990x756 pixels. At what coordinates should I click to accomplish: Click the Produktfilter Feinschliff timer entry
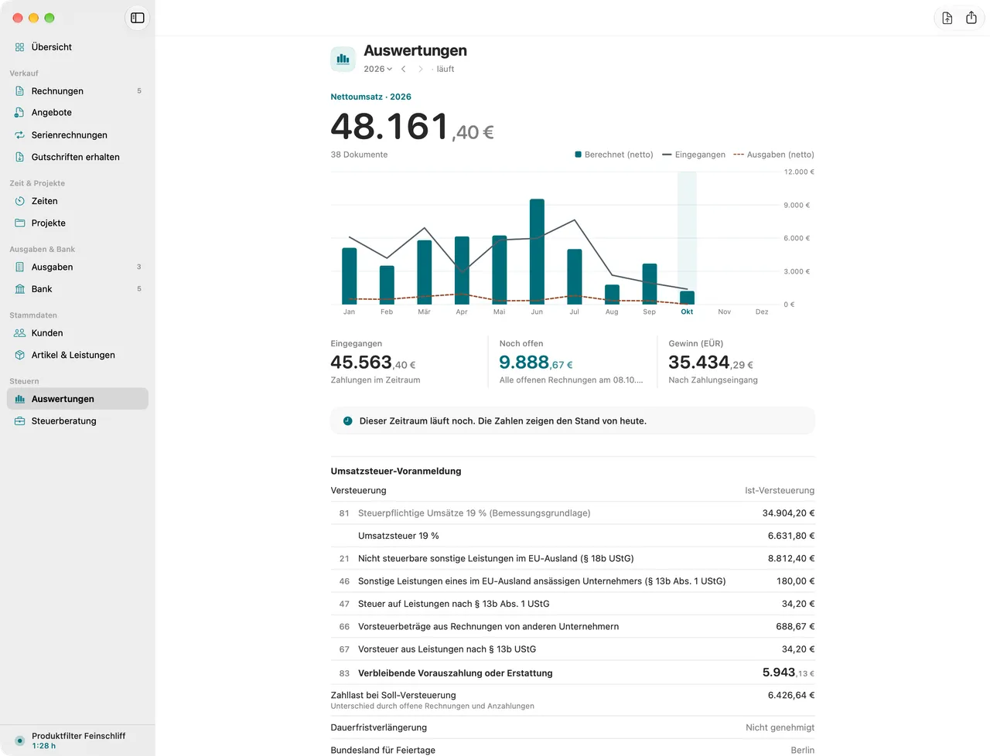(77, 741)
